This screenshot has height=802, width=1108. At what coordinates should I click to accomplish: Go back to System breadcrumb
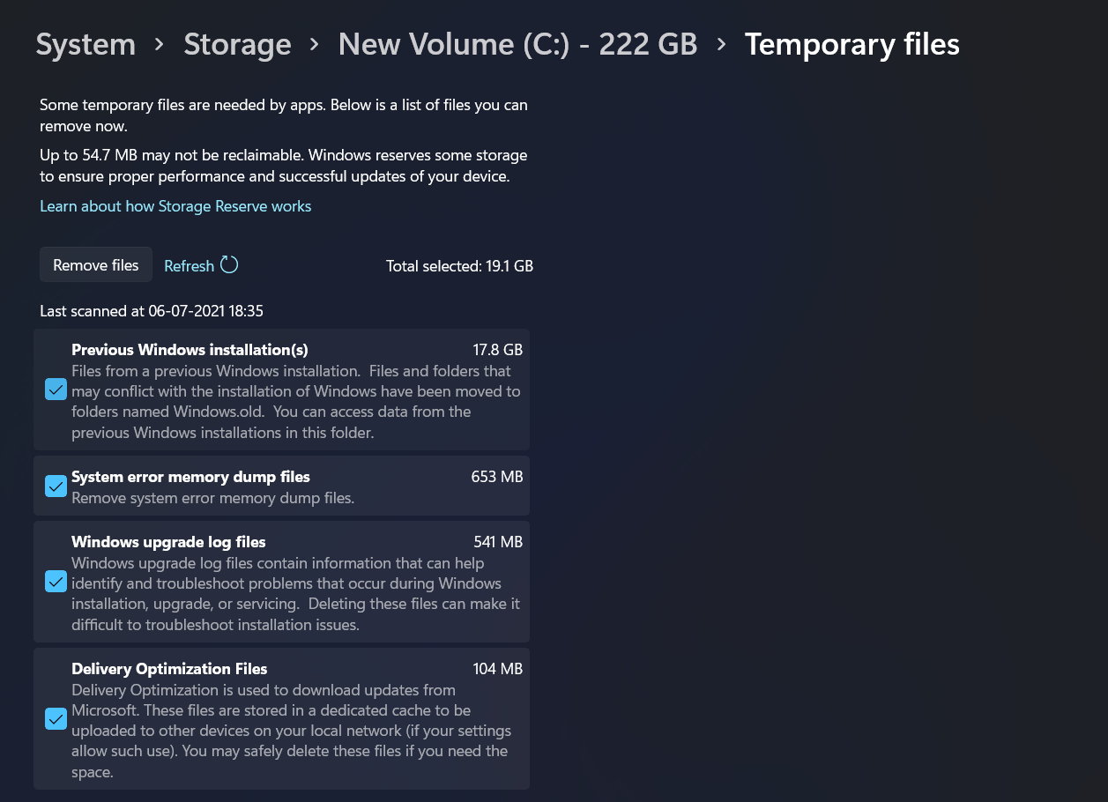click(x=86, y=44)
